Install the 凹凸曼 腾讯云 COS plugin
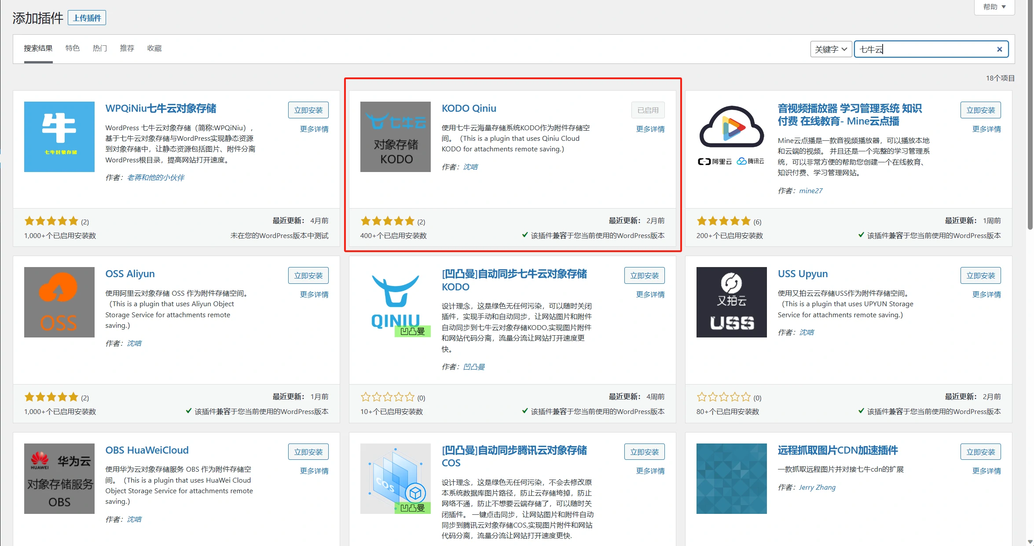1034x546 pixels. tap(645, 452)
